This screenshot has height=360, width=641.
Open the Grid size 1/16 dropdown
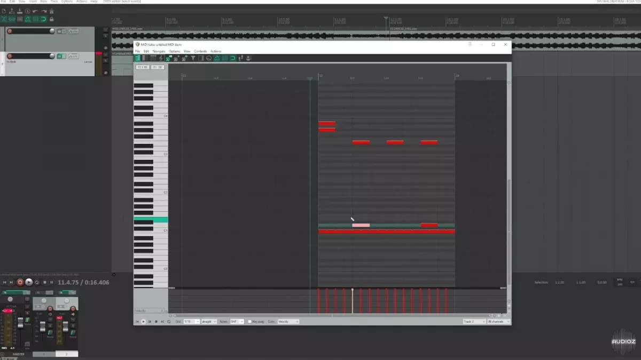click(x=191, y=322)
